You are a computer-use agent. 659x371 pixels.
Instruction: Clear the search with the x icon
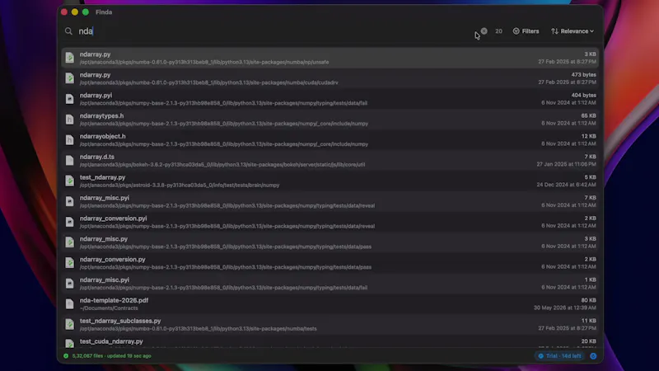484,31
